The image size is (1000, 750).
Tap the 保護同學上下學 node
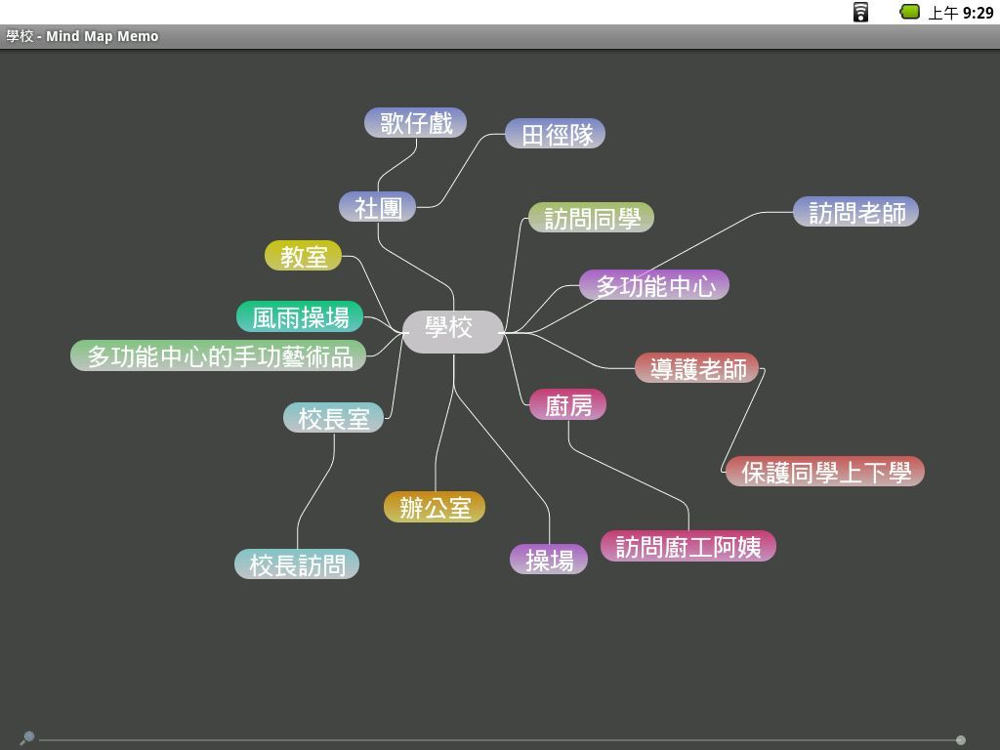(825, 473)
